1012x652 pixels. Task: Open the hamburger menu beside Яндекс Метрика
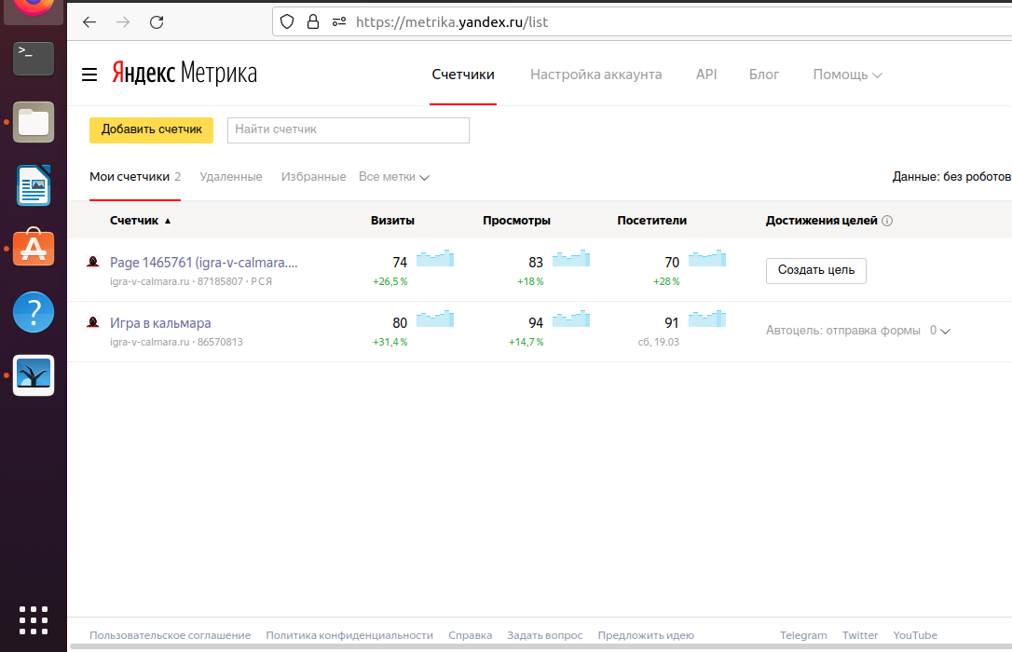click(x=89, y=75)
